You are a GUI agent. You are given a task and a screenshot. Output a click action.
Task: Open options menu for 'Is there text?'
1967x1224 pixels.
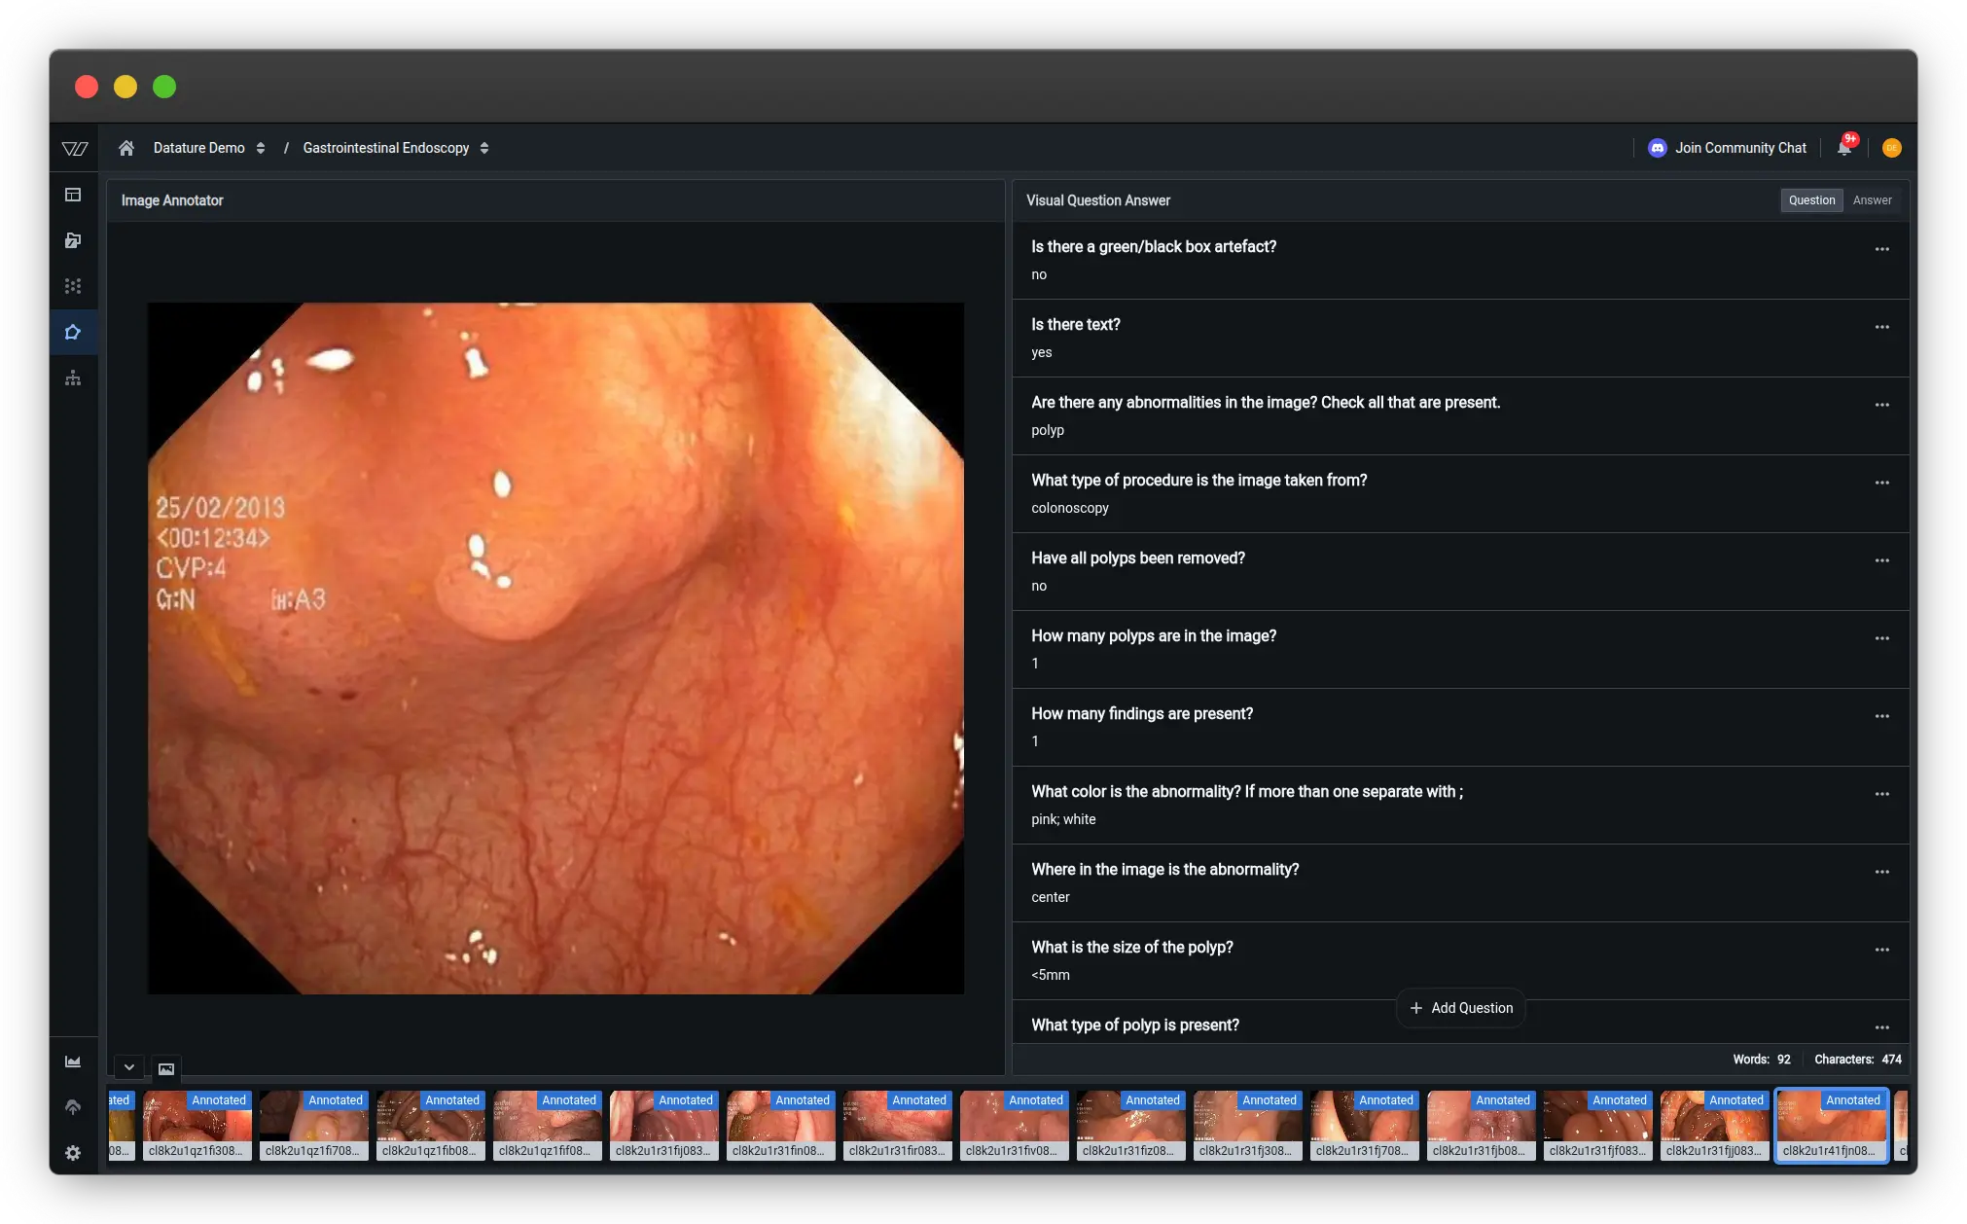click(1881, 327)
